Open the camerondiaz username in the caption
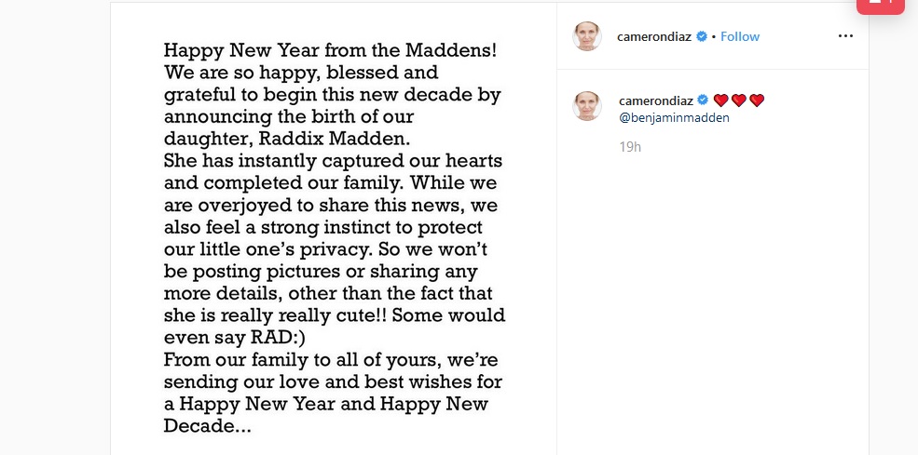The width and height of the screenshot is (918, 455). (656, 100)
